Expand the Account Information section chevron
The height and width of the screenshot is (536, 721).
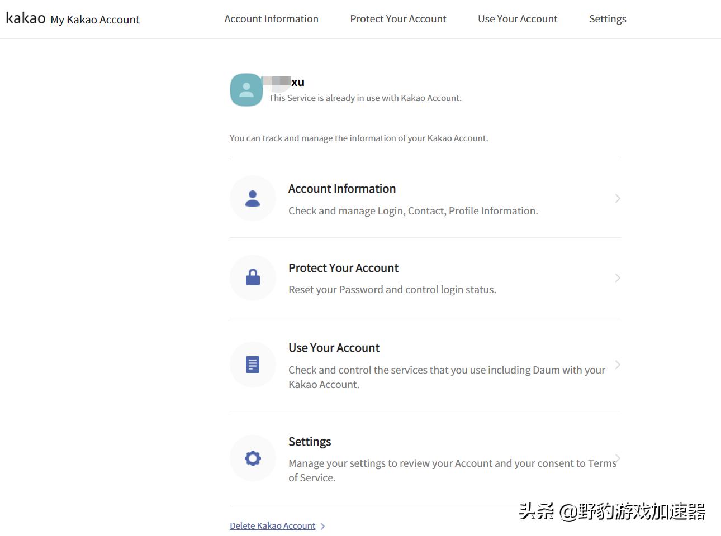(617, 198)
